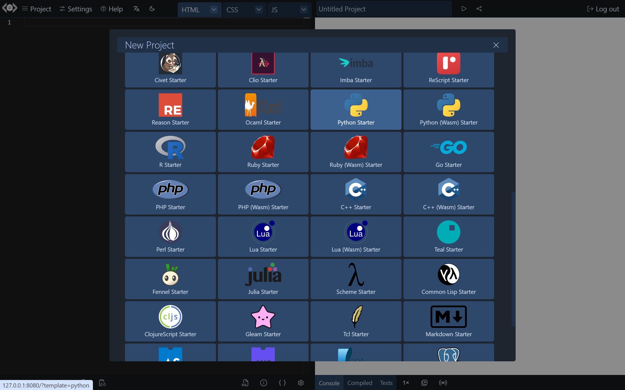Switch to the Compiled tab
Image resolution: width=625 pixels, height=390 pixels.
point(360,383)
